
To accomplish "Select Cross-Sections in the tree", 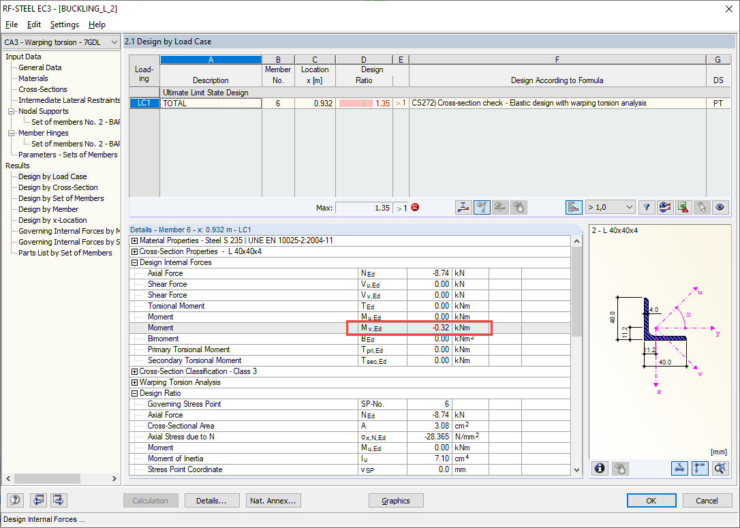I will [x=42, y=89].
